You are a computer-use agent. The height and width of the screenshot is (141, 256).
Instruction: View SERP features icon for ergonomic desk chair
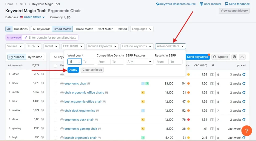(x=212, y=120)
